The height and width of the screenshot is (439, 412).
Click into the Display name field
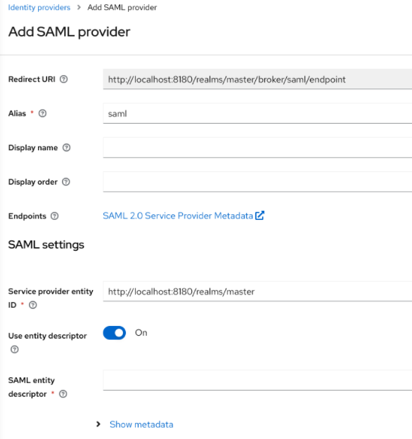pos(257,148)
